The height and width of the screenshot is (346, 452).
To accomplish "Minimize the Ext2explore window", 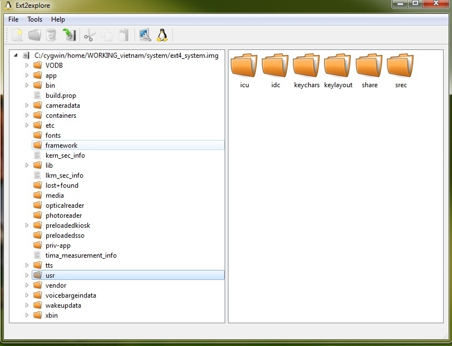I will click(x=400, y=3).
